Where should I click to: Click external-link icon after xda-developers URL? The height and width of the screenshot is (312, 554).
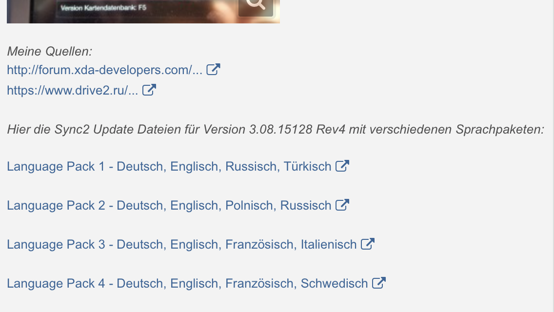213,70
